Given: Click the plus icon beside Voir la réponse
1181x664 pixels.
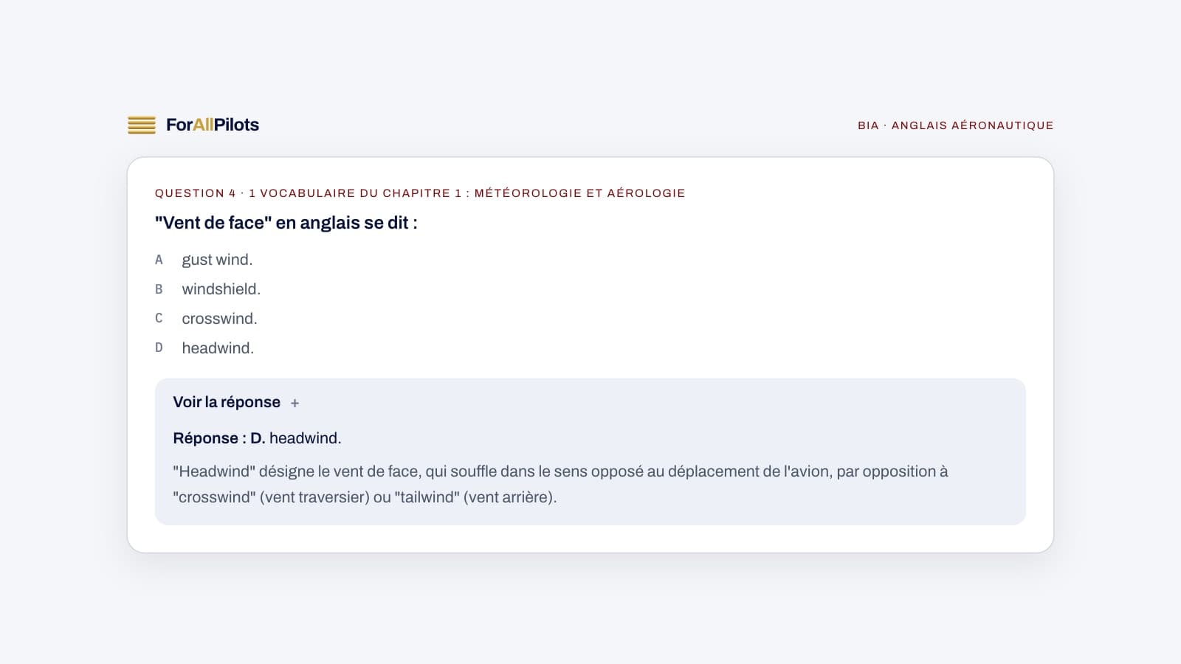Looking at the screenshot, I should click(x=295, y=403).
